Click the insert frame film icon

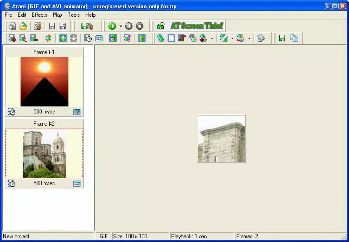(x=23, y=38)
